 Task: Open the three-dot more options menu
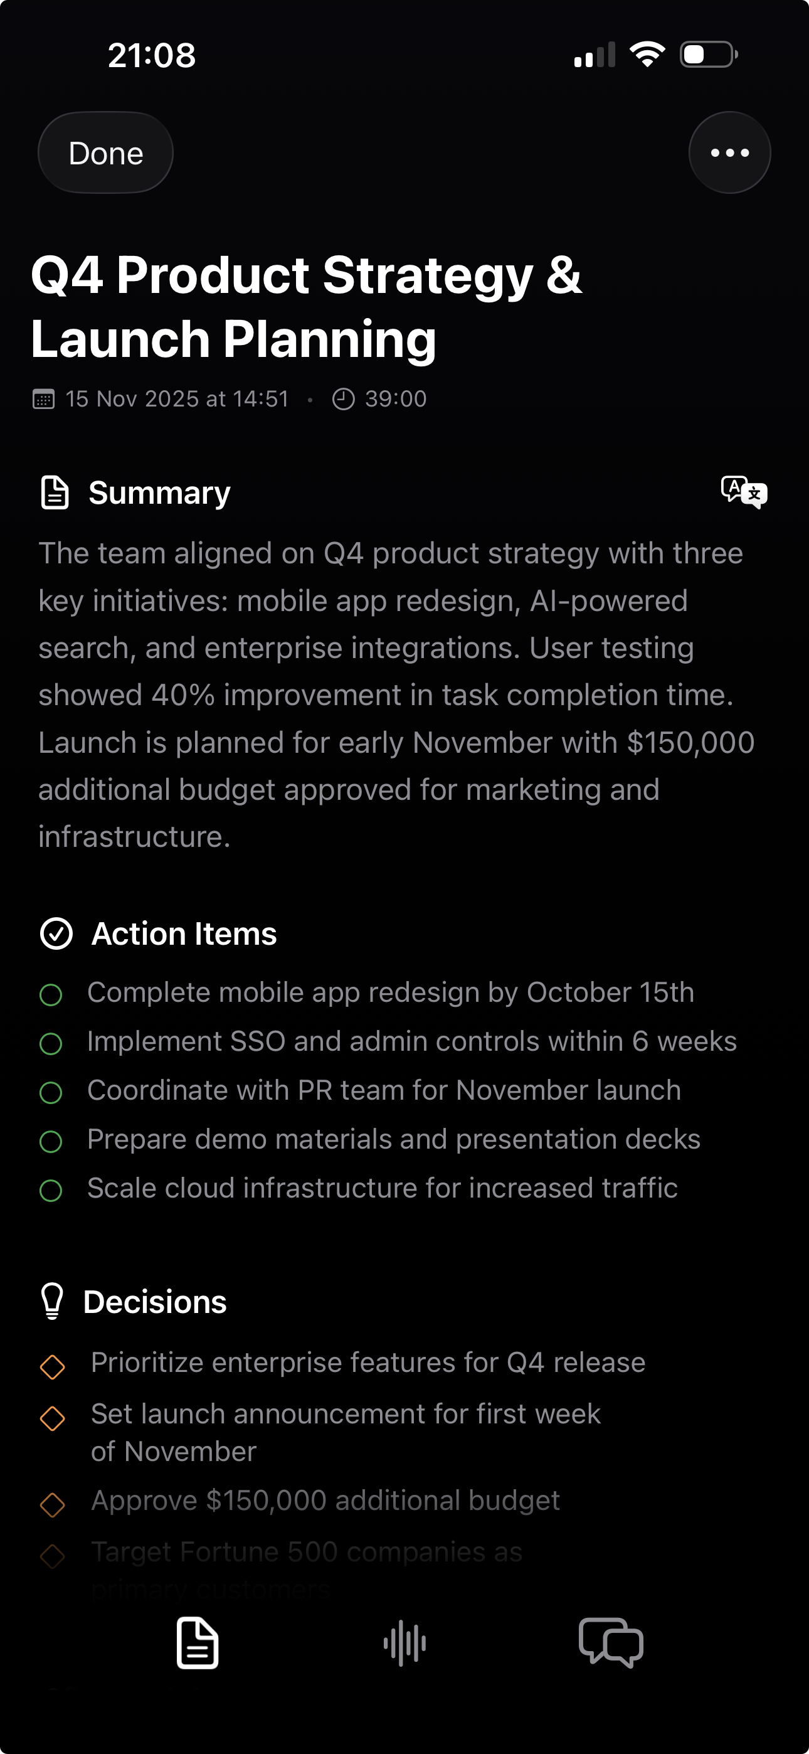[729, 152]
